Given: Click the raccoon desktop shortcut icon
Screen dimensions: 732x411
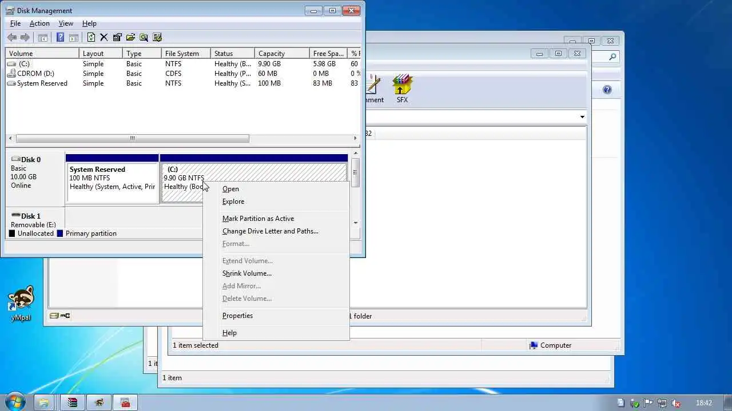Looking at the screenshot, I should coord(21,303).
